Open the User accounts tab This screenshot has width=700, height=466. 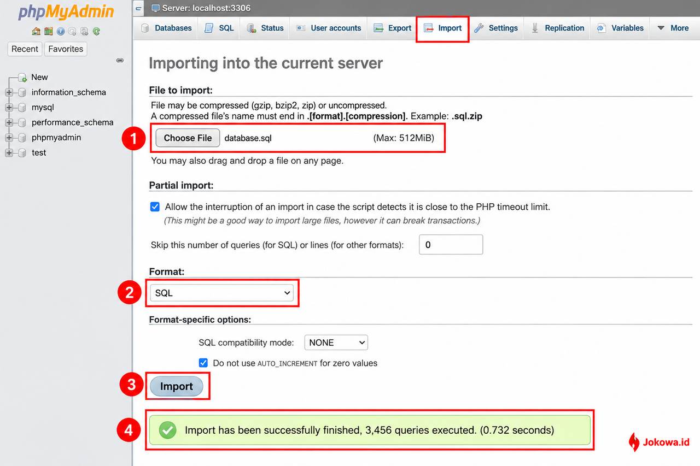329,28
